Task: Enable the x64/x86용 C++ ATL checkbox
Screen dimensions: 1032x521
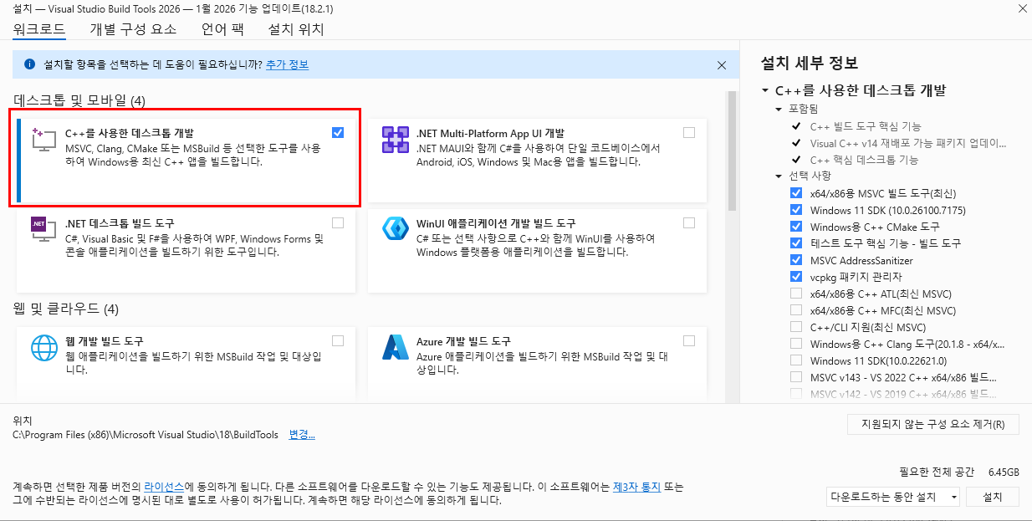Action: 795,294
